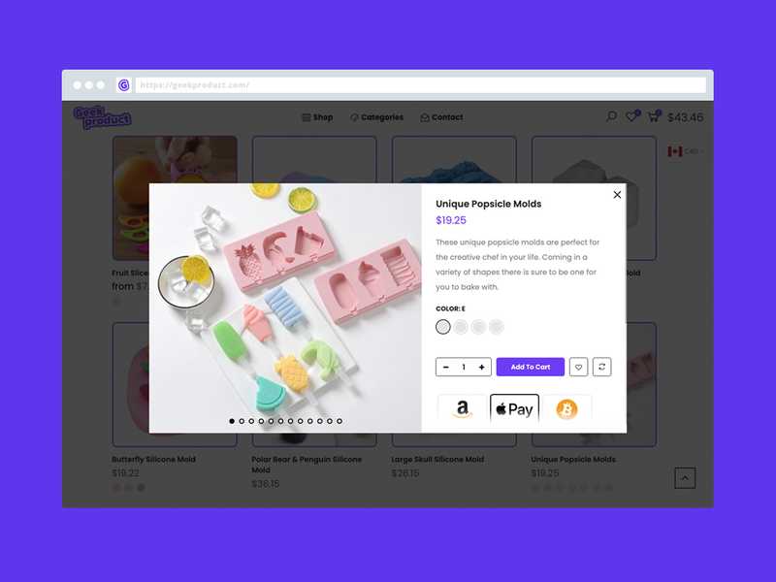Open the Shop menu
This screenshot has height=582, width=776.
pos(317,117)
